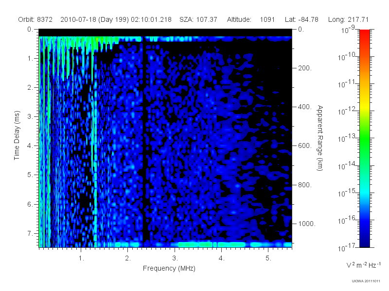Click the 'Altitude:' label
389x291 pixels.
point(239,19)
